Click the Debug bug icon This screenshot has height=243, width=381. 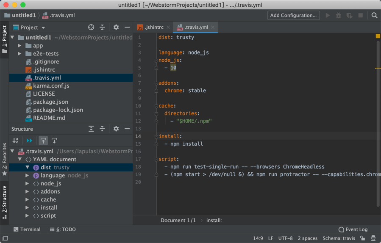click(339, 15)
